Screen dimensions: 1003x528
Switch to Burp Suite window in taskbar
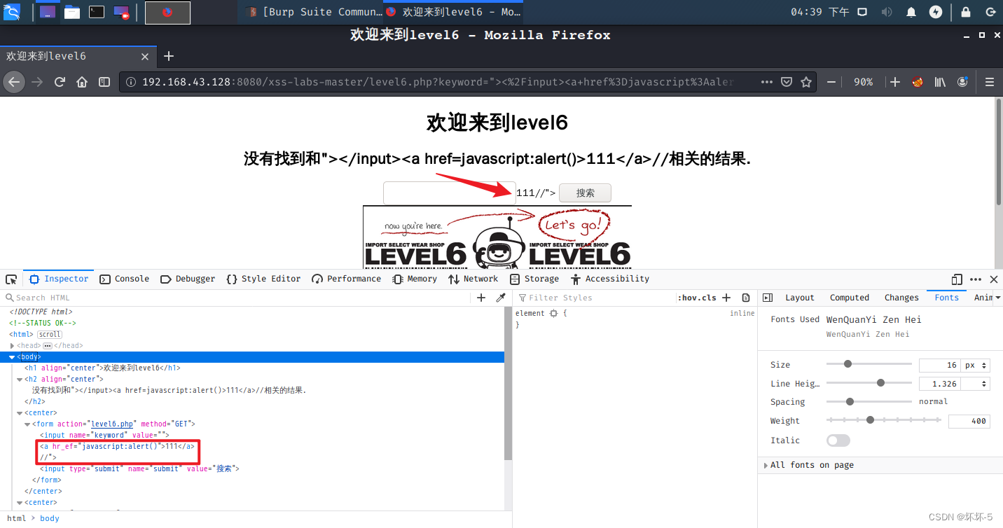pyautogui.click(x=312, y=12)
